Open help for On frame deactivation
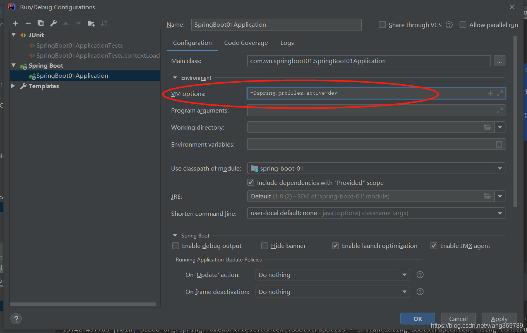This screenshot has width=527, height=333. 420,292
